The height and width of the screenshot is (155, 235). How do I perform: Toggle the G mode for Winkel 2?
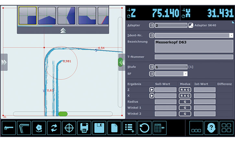click(x=185, y=114)
